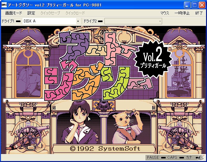Viewport: 207px width, 162px height.
Task: Click the ©1992 SystemSoft copyright text
Action: tap(105, 149)
